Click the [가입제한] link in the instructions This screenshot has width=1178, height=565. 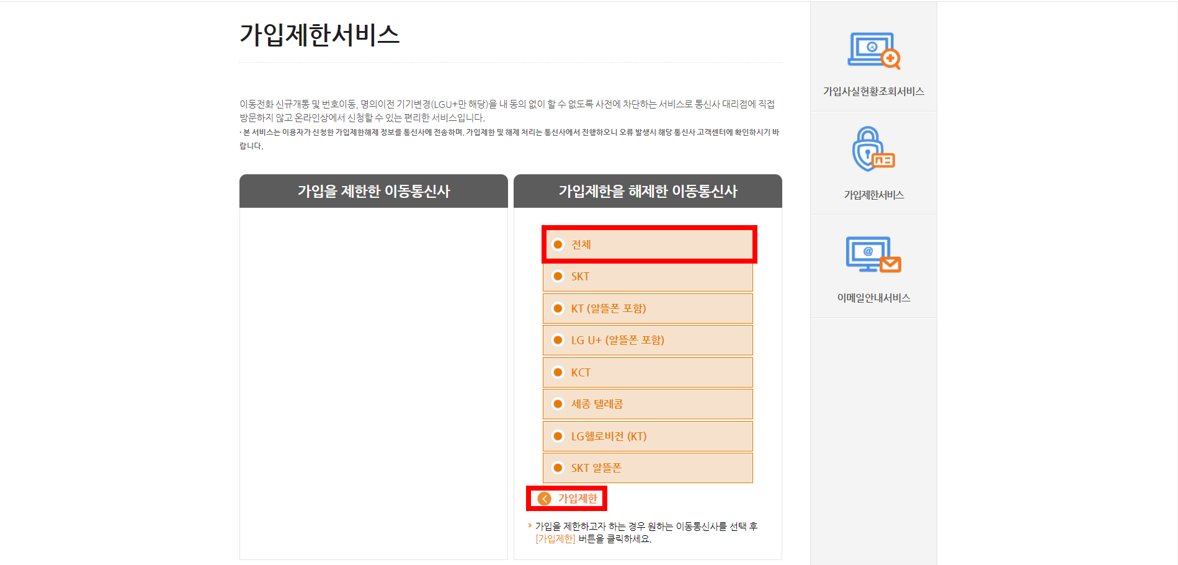(554, 539)
